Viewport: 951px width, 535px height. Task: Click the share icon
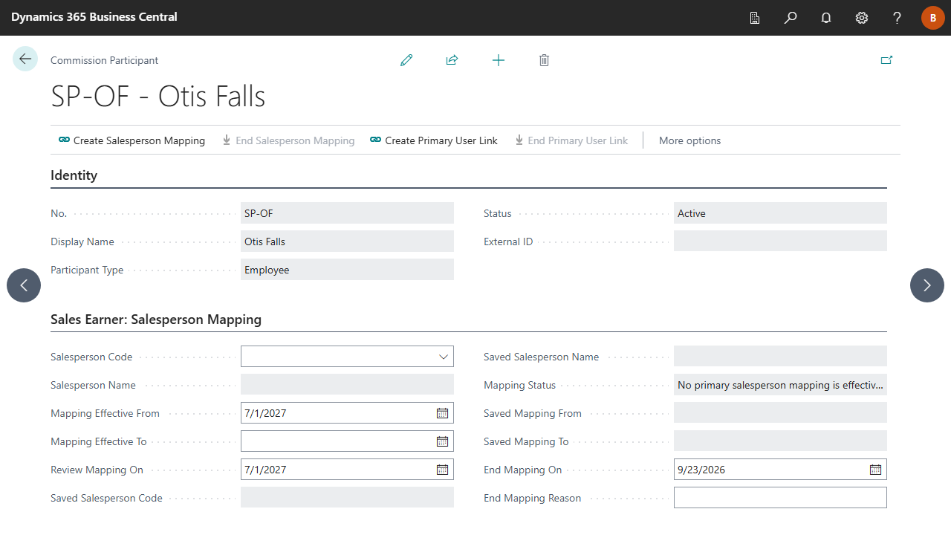coord(452,60)
